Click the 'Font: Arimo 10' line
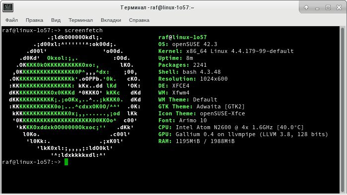The image size is (347, 195). coord(182,120)
